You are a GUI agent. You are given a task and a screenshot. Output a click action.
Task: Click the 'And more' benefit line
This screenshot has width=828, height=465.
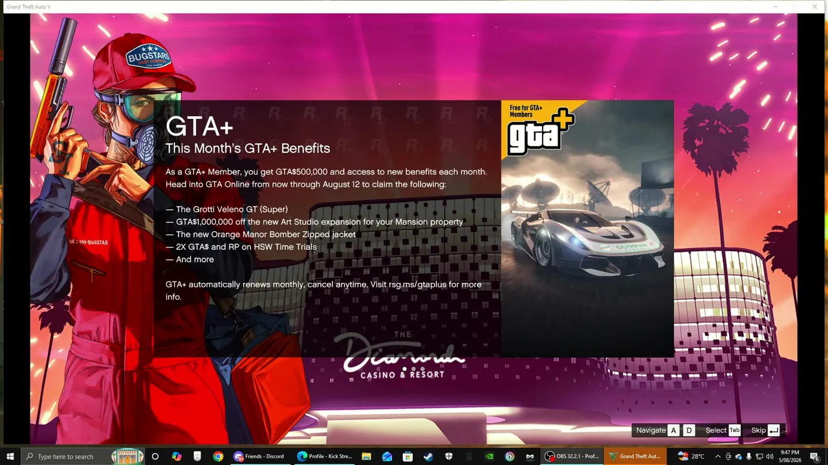click(x=190, y=259)
